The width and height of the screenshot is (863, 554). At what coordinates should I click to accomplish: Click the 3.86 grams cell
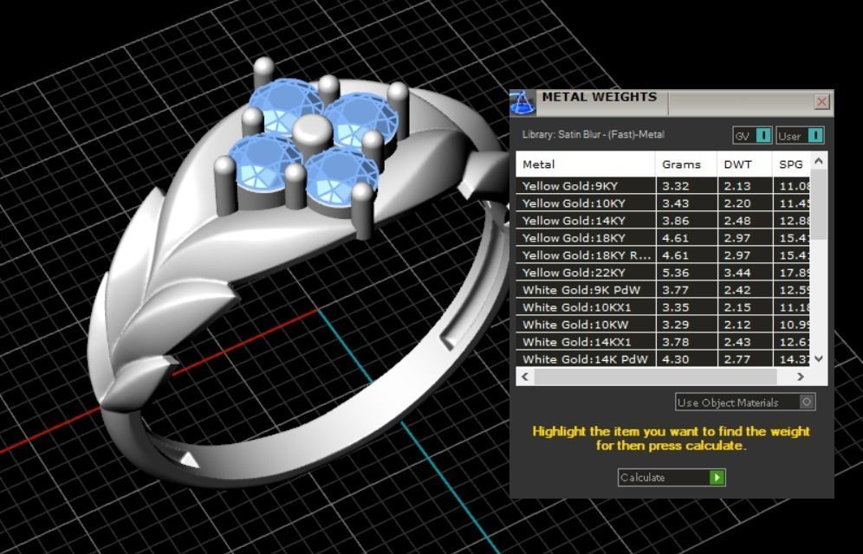[686, 221]
